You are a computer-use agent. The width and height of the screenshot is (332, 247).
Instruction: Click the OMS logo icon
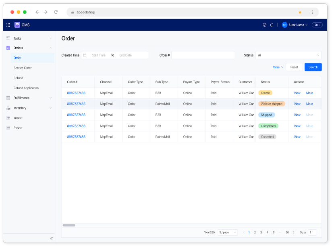[x=17, y=25]
